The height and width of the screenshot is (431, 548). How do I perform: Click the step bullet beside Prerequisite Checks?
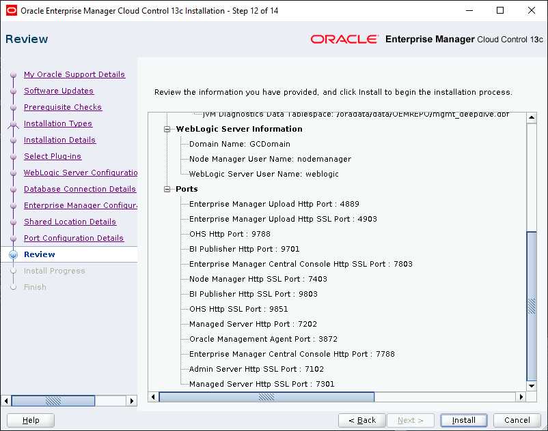pos(13,107)
